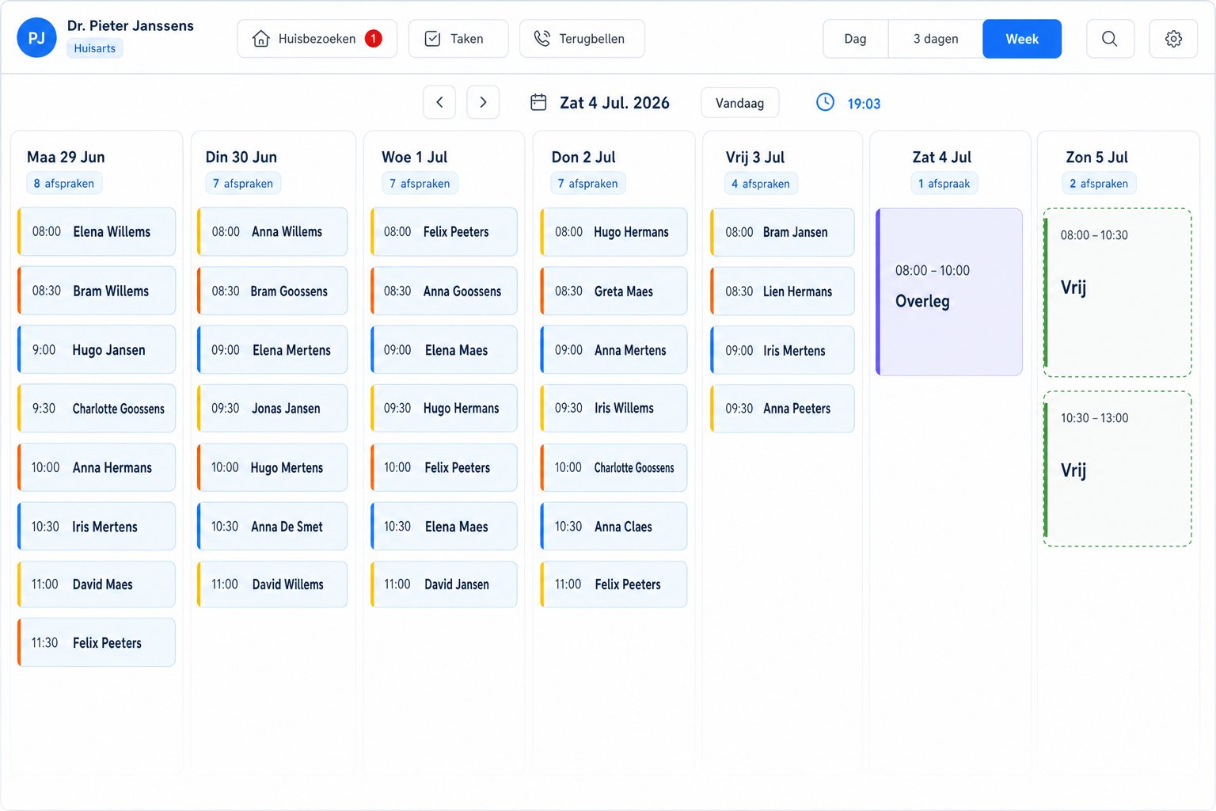Click Zon 5 Jul day header
This screenshot has width=1216, height=811.
pyautogui.click(x=1096, y=157)
